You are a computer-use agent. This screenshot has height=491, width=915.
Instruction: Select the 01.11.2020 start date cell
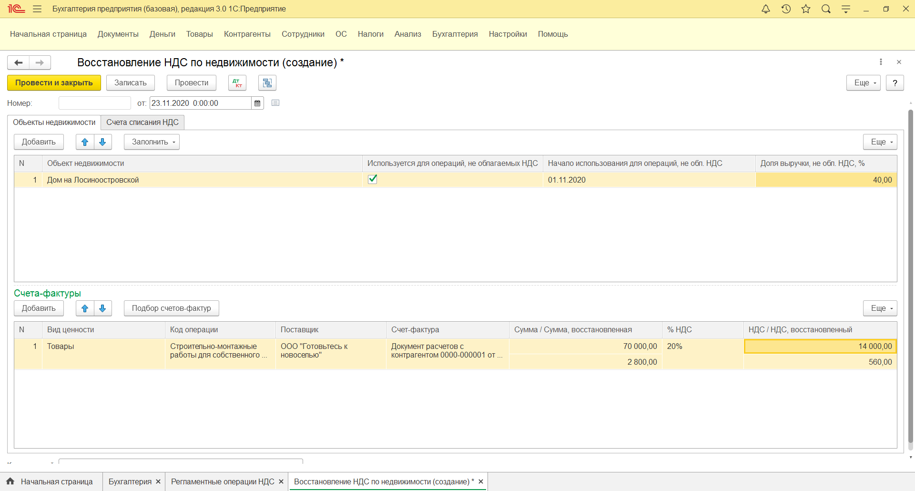649,180
